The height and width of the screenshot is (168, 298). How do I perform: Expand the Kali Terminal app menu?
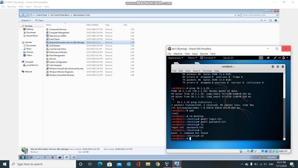[208, 58]
